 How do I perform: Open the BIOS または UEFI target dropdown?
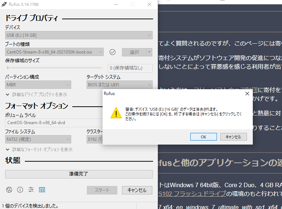(119, 84)
